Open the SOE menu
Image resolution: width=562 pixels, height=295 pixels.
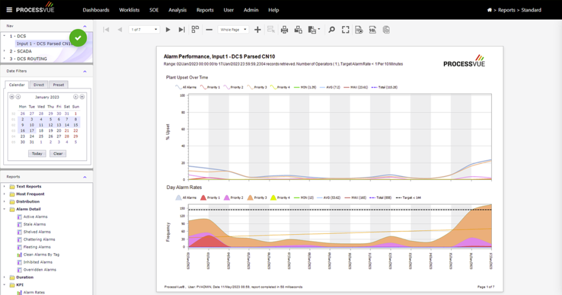[154, 10]
